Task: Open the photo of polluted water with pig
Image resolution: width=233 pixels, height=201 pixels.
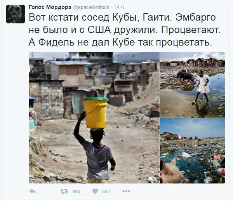Action: (193, 151)
